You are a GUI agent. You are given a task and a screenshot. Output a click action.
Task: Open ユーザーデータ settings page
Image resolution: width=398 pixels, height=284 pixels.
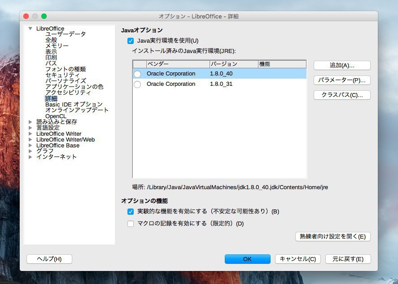click(x=66, y=34)
